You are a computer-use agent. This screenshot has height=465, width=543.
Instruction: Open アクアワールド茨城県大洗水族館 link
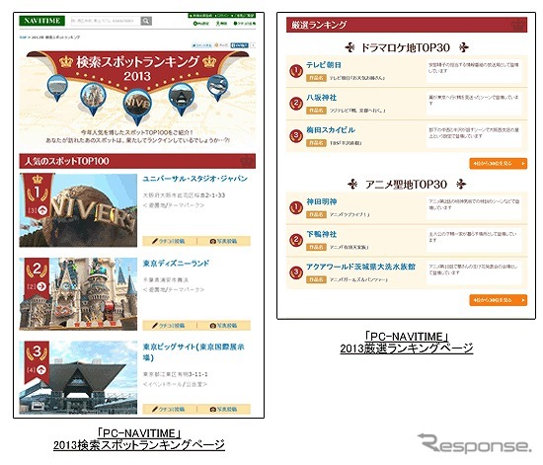360,267
